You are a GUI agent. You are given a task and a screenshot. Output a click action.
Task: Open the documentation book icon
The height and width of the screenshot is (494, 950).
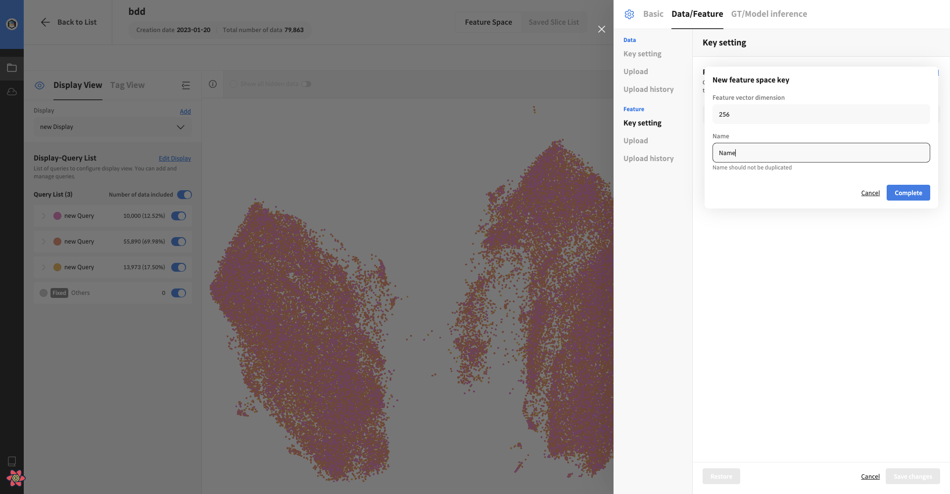point(12,461)
